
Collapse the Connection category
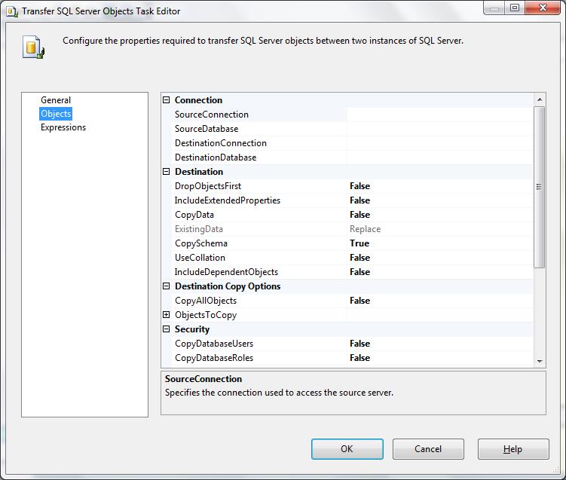167,100
